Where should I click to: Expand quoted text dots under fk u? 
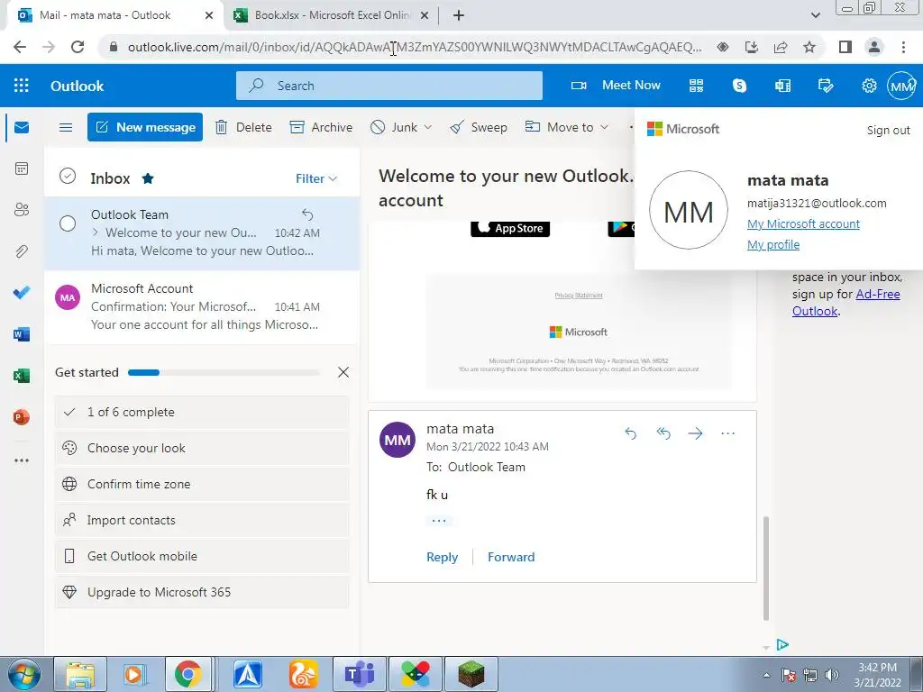(439, 521)
